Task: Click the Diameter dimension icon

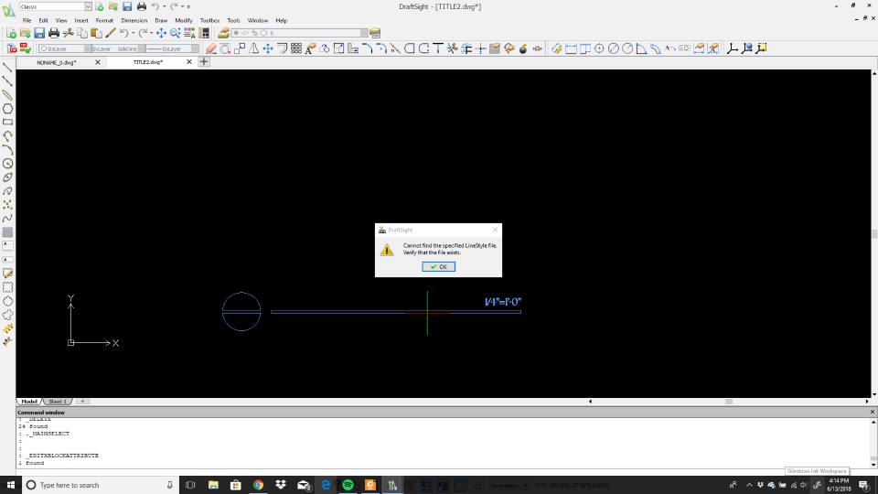Action: click(613, 48)
